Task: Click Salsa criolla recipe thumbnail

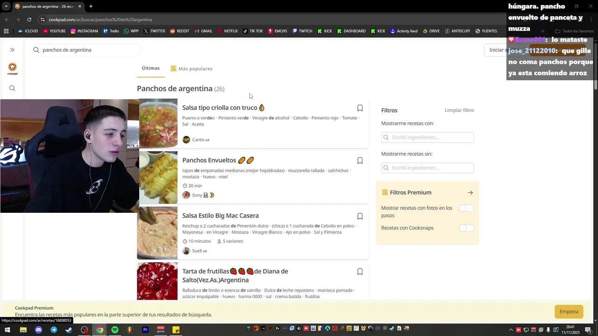Action: (x=158, y=123)
